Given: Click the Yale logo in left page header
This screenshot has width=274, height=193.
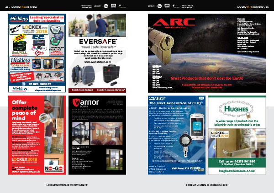Looking at the screenshot, I should pyautogui.click(x=106, y=6).
